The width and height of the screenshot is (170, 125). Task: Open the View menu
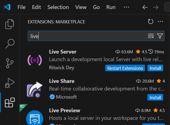click(x=81, y=7)
